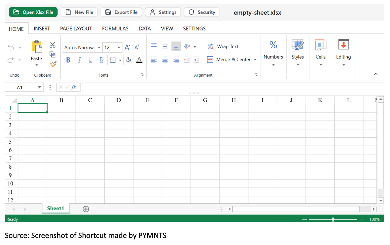Toggle Wrap Text for the cell

[223, 46]
